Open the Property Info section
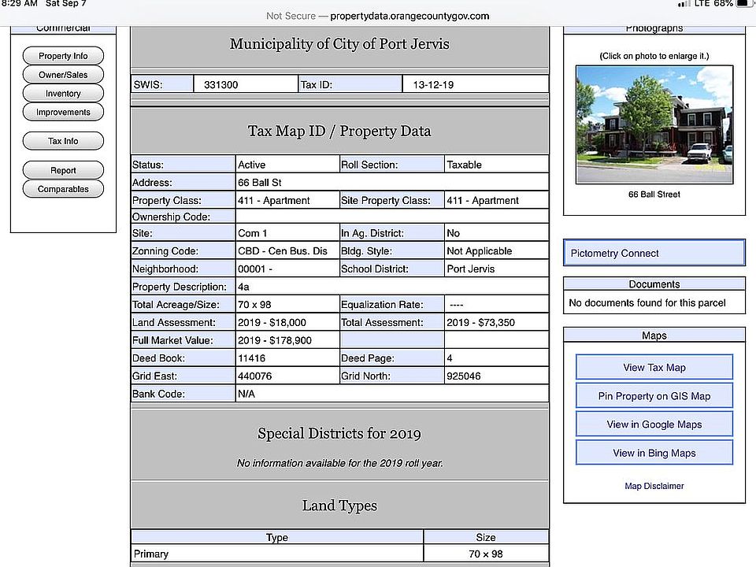This screenshot has height=567, width=756. click(63, 56)
